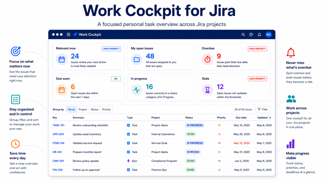The width and height of the screenshot is (324, 182).
Task: Click the TO DO status of OPS-204
Action: click(191, 134)
